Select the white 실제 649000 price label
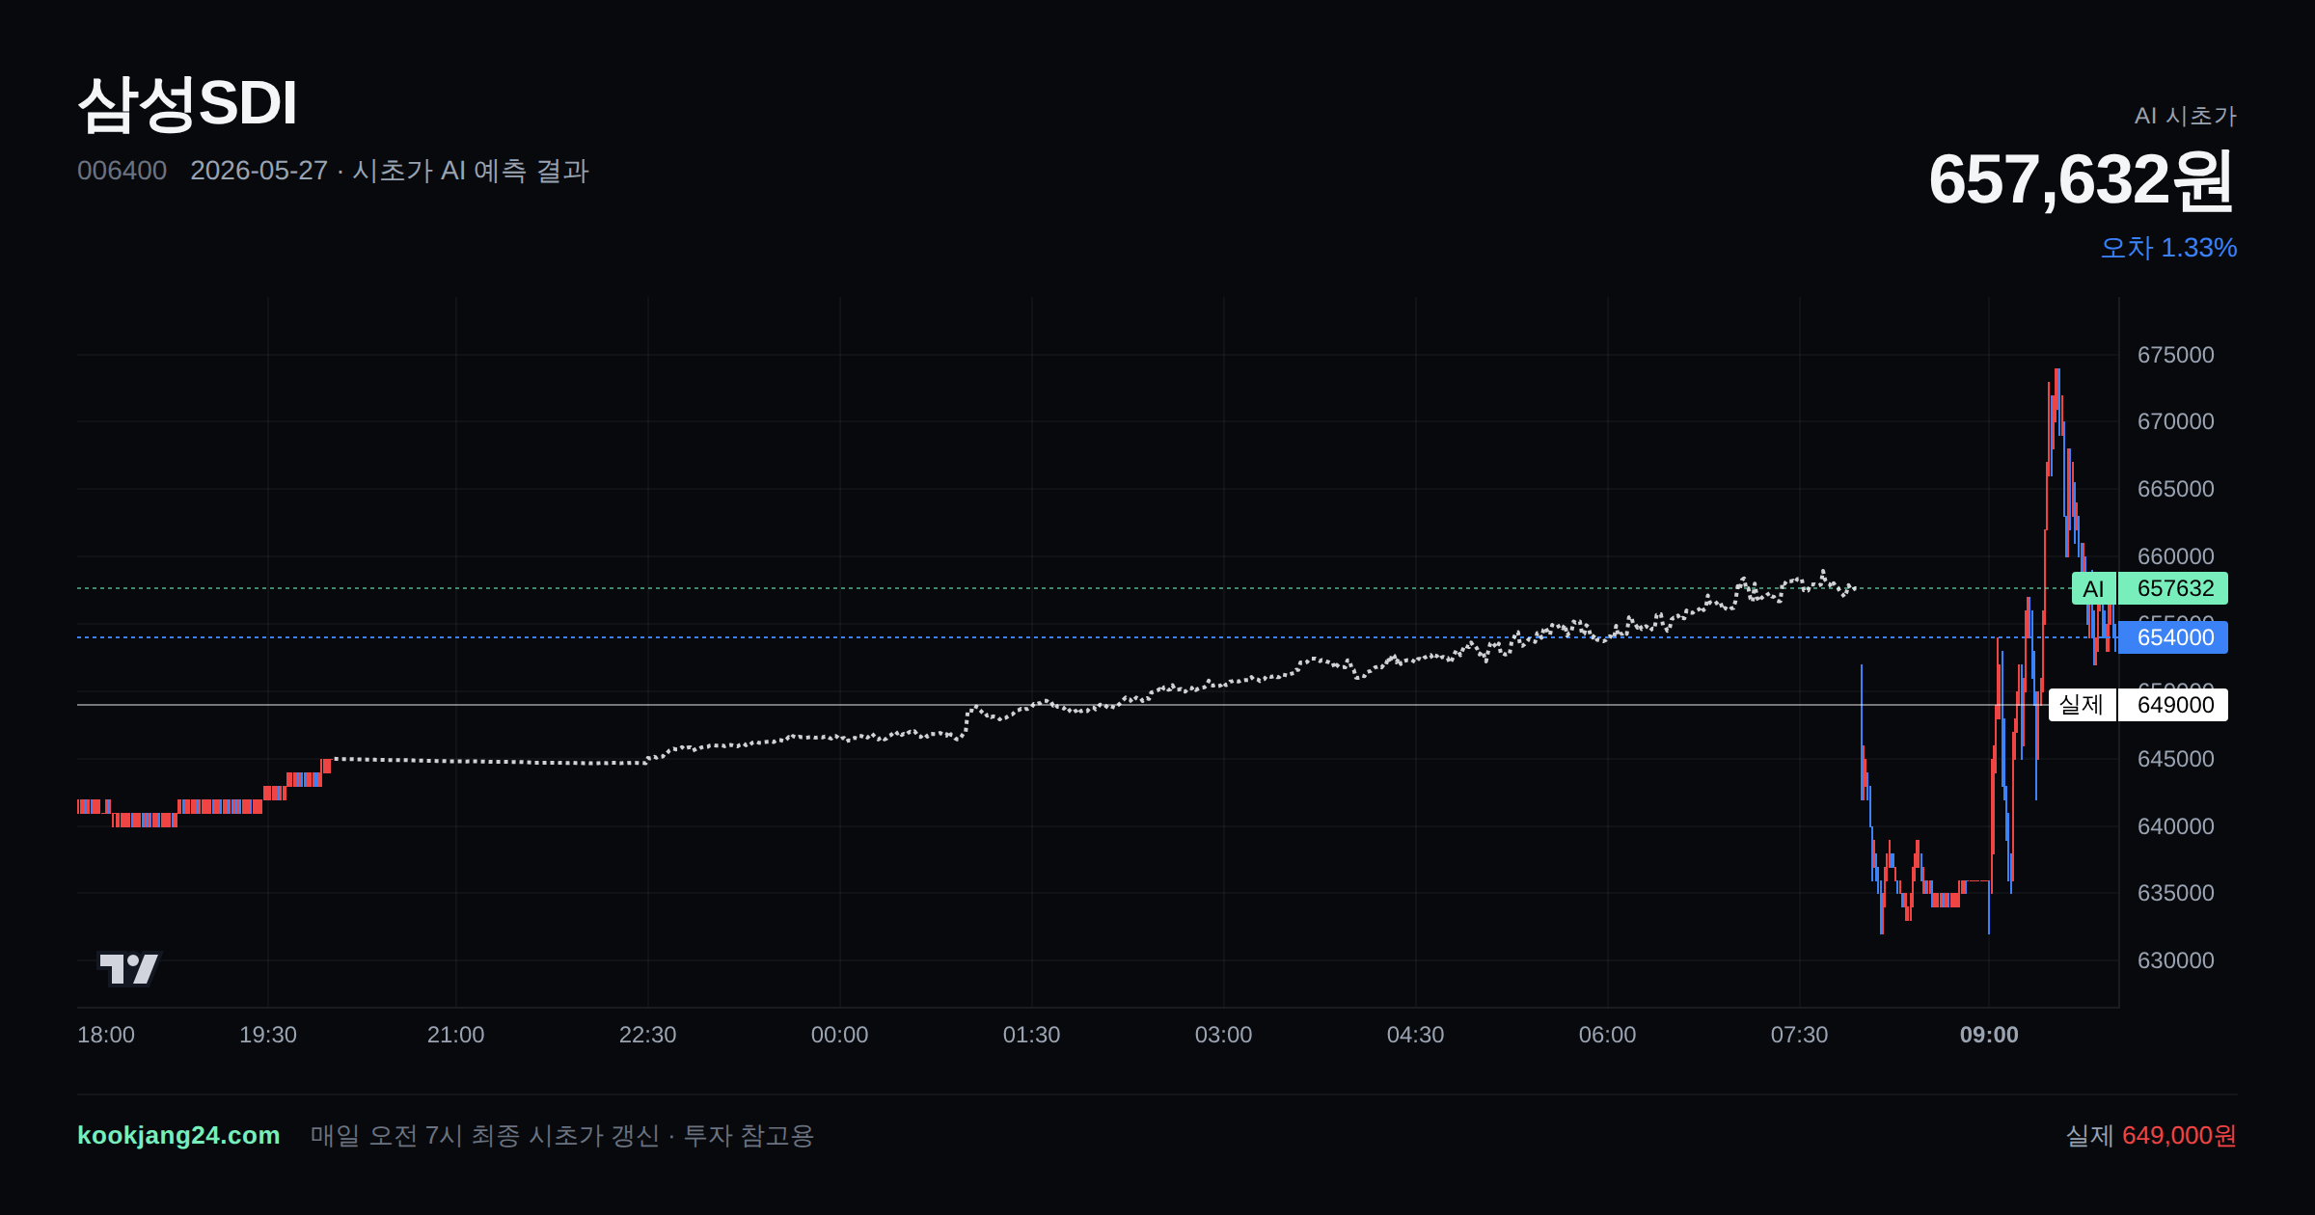The image size is (2315, 1215). pyautogui.click(x=2138, y=705)
